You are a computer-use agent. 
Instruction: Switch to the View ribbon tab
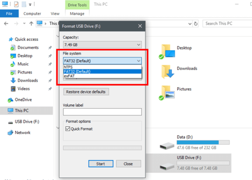(x=55, y=14)
